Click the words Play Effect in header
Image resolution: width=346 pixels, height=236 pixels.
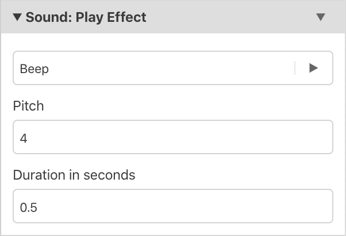111,17
